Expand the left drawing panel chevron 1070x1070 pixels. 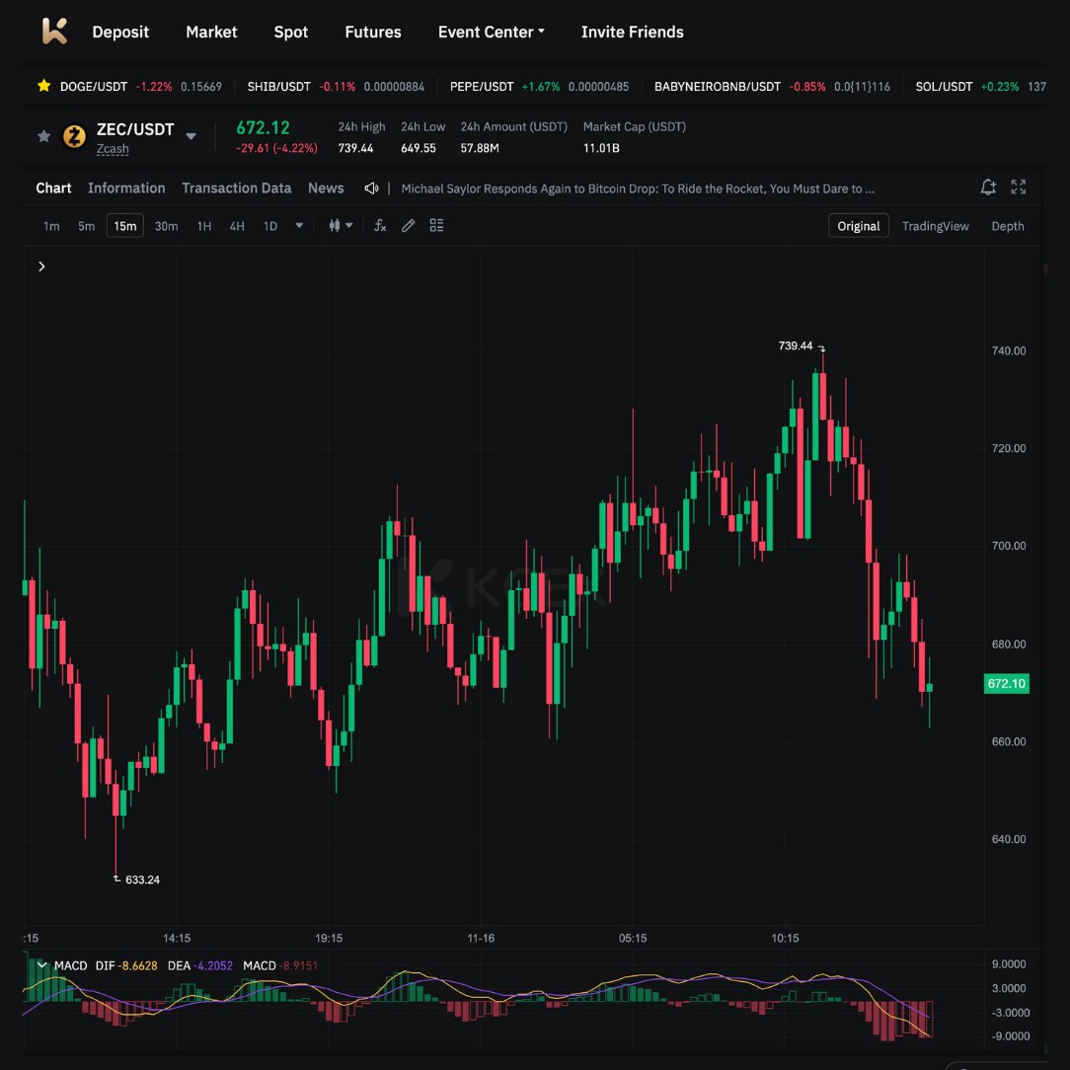(x=41, y=267)
